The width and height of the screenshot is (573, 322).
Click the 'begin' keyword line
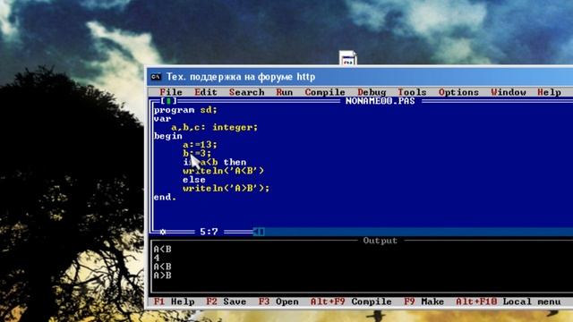tap(168, 136)
